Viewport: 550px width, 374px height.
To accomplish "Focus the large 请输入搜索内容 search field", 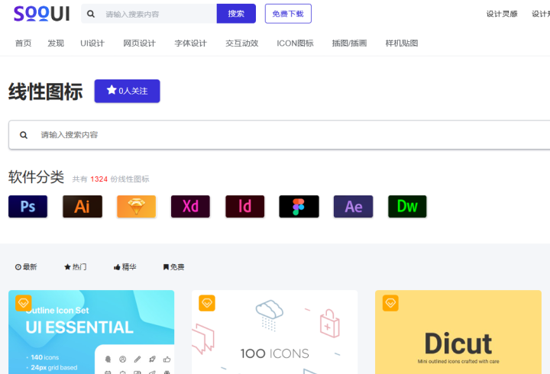I will coord(280,135).
